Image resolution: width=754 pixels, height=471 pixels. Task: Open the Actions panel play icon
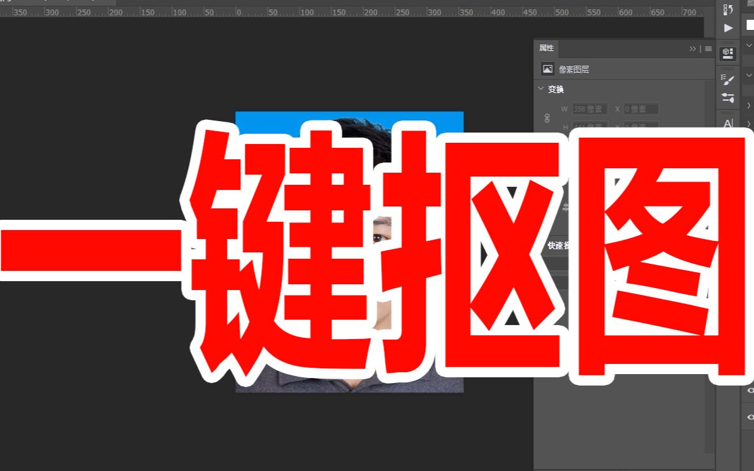[x=727, y=28]
